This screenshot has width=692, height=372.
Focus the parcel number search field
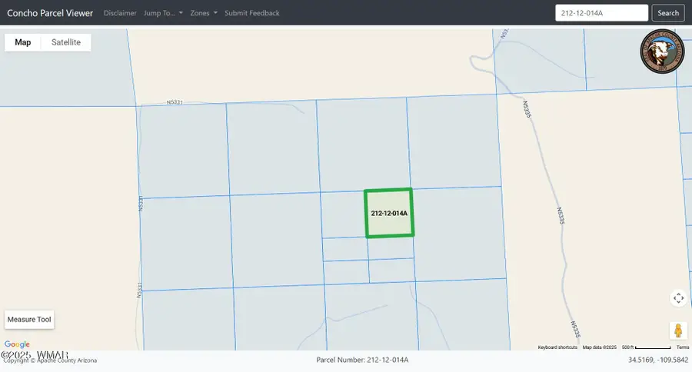[601, 13]
